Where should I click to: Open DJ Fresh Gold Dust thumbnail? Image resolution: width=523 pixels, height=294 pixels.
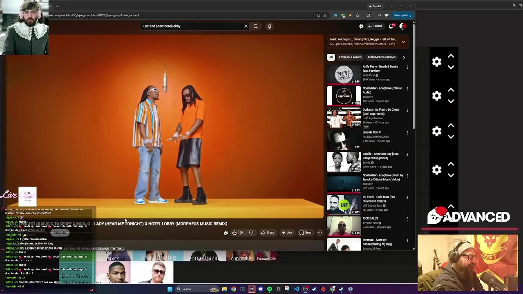(x=344, y=205)
